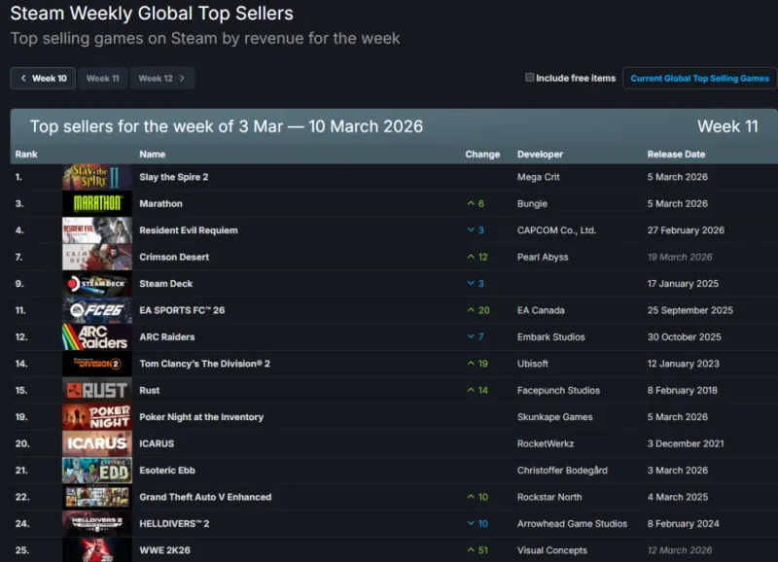Click the Rust game logo image
Image resolution: width=778 pixels, height=562 pixels.
click(x=97, y=390)
